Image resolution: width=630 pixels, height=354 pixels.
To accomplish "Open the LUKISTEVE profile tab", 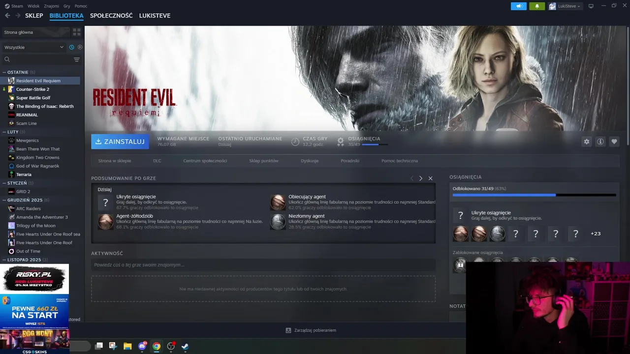I will 155,16.
